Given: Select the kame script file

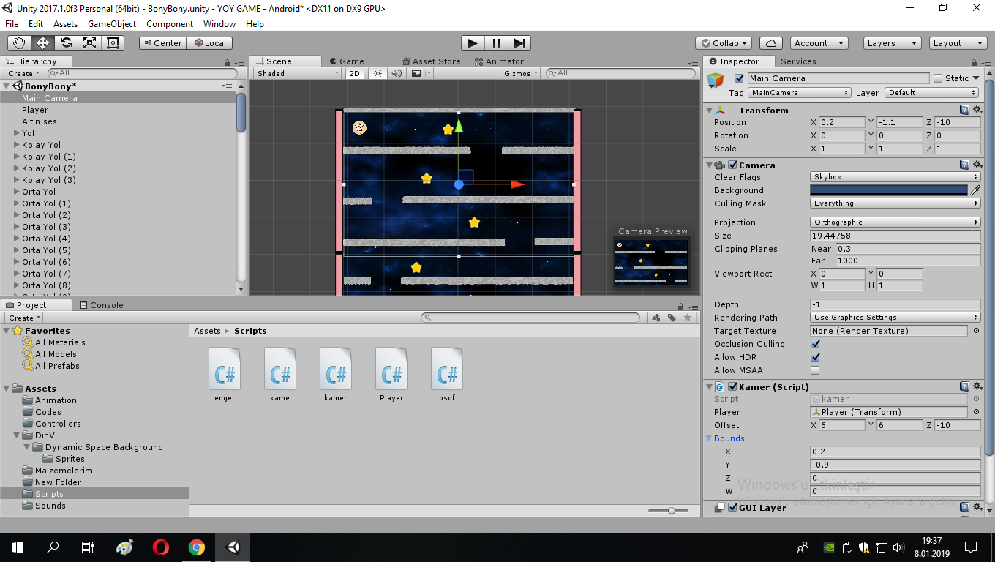Looking at the screenshot, I should point(280,374).
